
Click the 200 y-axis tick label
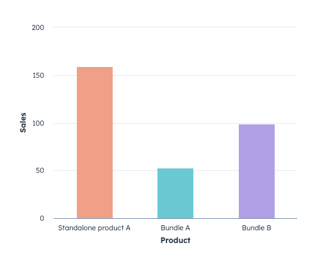click(x=38, y=27)
